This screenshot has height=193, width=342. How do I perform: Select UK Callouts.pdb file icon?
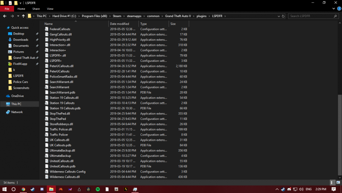point(47,145)
